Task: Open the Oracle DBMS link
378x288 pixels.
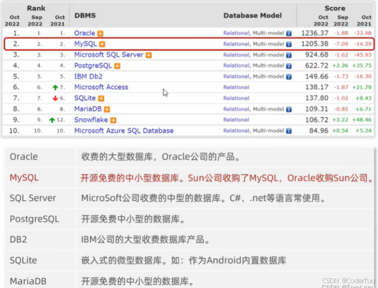Action: 84,33
